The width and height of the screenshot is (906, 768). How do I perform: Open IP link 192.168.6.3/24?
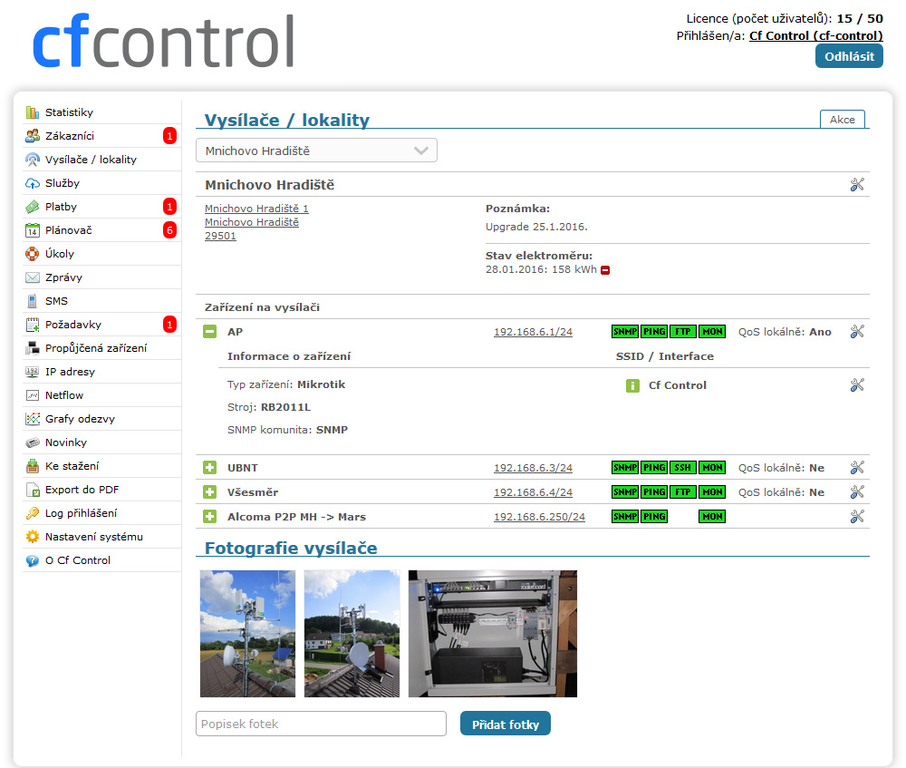coord(533,468)
